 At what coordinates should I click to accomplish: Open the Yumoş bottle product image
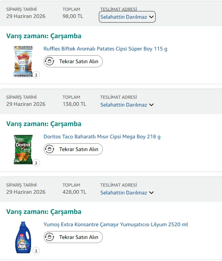[23, 237]
